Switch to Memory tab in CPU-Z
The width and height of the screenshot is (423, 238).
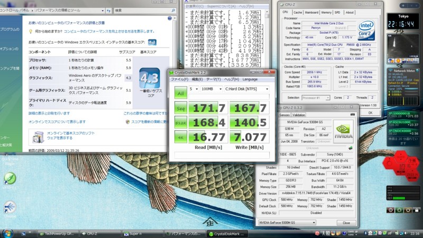tap(326, 12)
